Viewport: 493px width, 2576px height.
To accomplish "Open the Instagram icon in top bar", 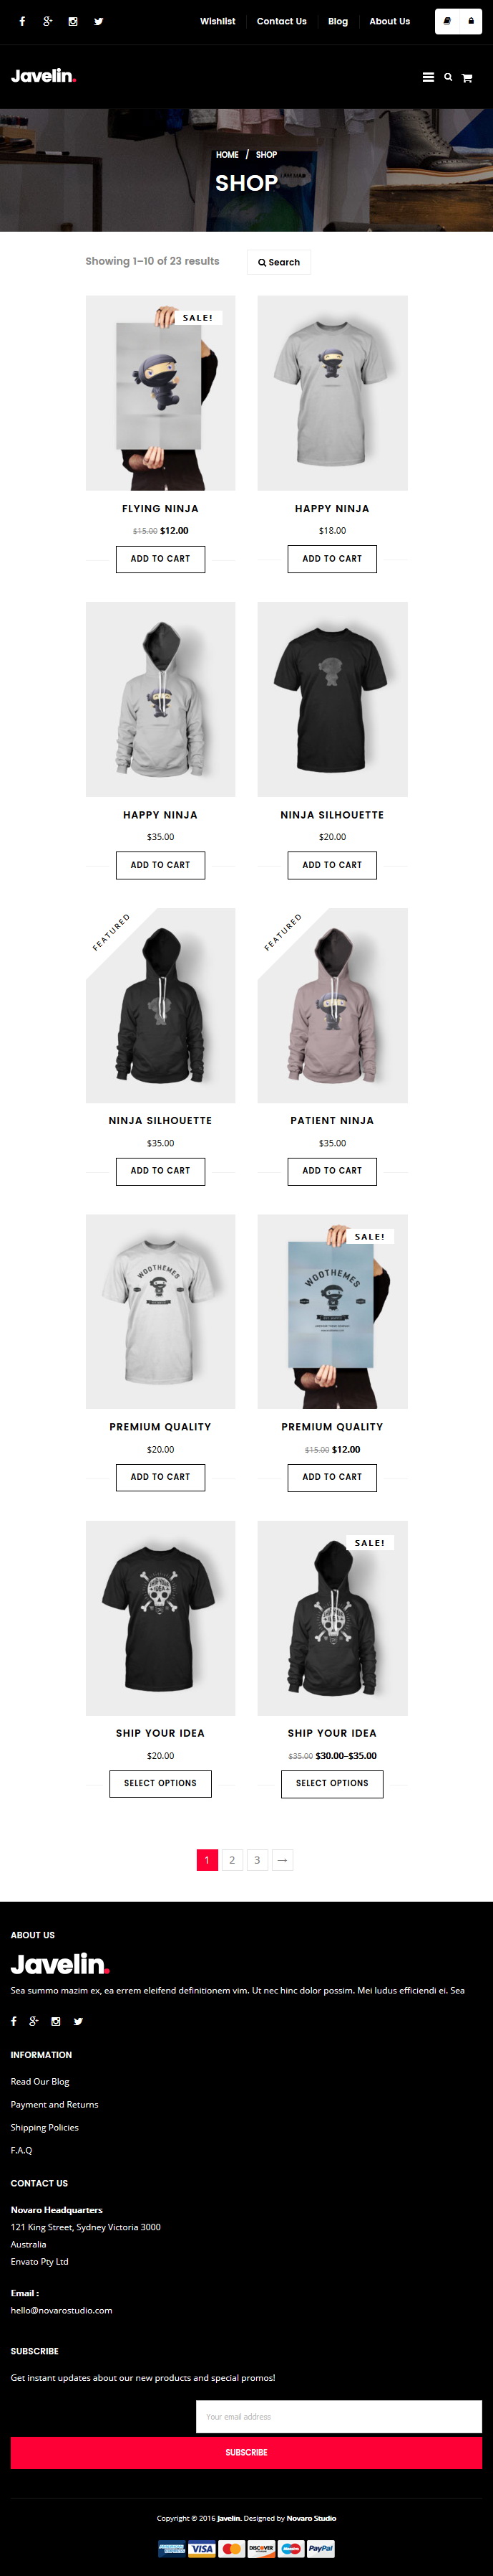I will pyautogui.click(x=73, y=21).
